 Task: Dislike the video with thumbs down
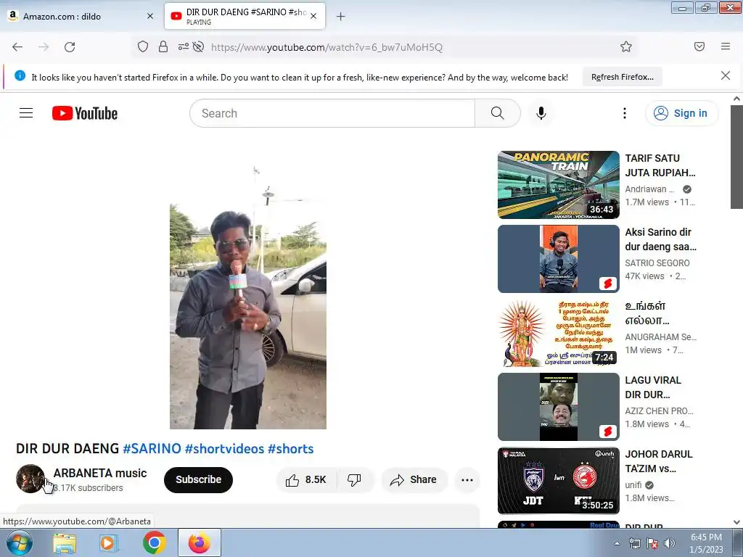(x=354, y=480)
